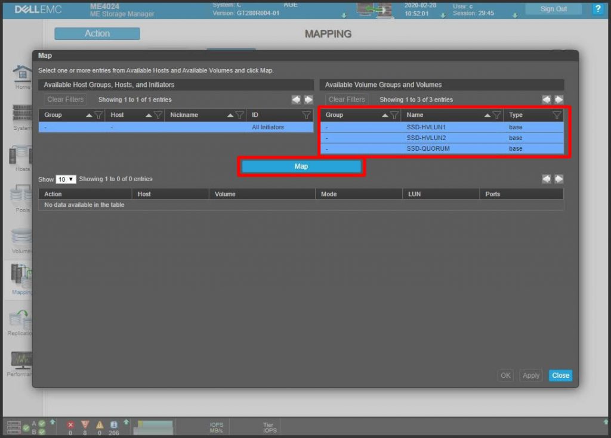The image size is (611, 438).
Task: Go to previous page of available hosts
Action: pos(296,100)
